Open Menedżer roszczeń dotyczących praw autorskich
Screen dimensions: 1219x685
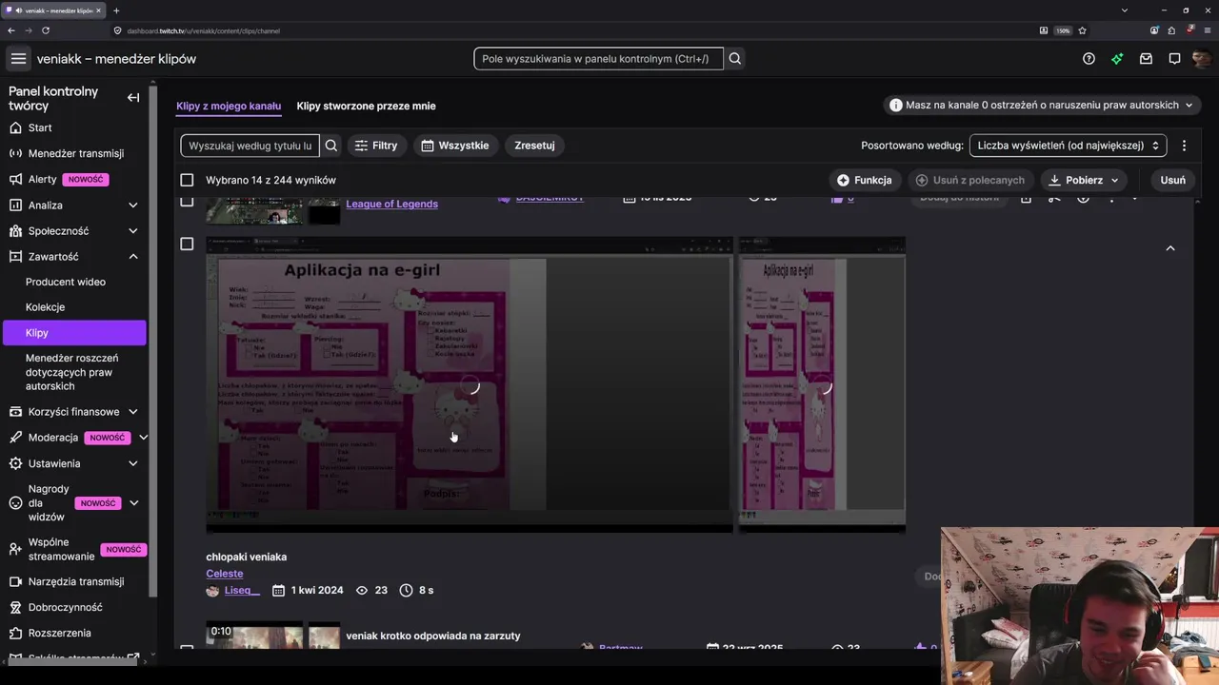pos(74,372)
